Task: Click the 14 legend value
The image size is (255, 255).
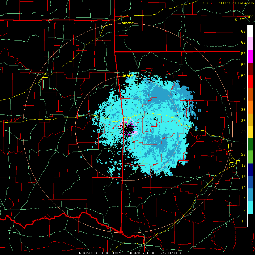Action: [243, 177]
